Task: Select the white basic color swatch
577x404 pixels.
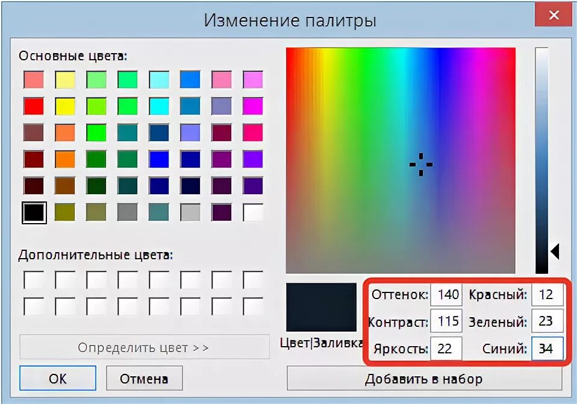Action: tap(253, 212)
